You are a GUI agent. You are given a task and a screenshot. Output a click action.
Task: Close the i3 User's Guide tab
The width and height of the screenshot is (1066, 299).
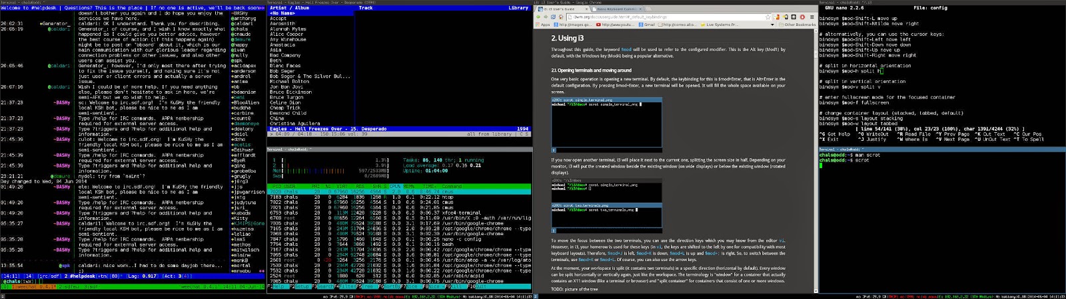[586, 9]
